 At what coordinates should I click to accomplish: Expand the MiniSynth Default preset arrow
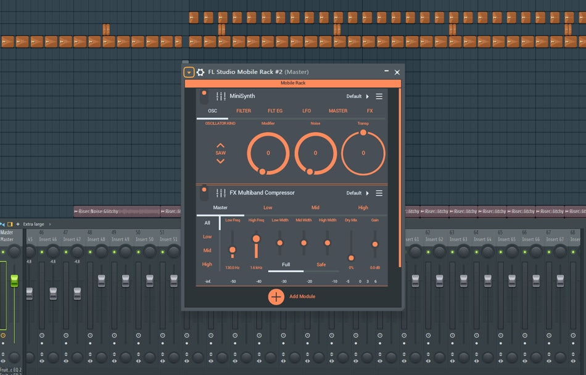point(368,96)
